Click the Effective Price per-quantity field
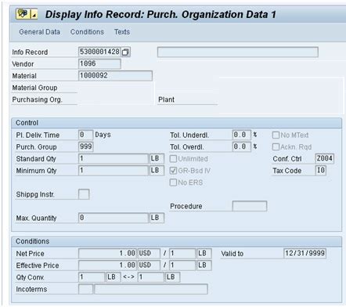Viewport: 346px width, 307px height. 182,265
